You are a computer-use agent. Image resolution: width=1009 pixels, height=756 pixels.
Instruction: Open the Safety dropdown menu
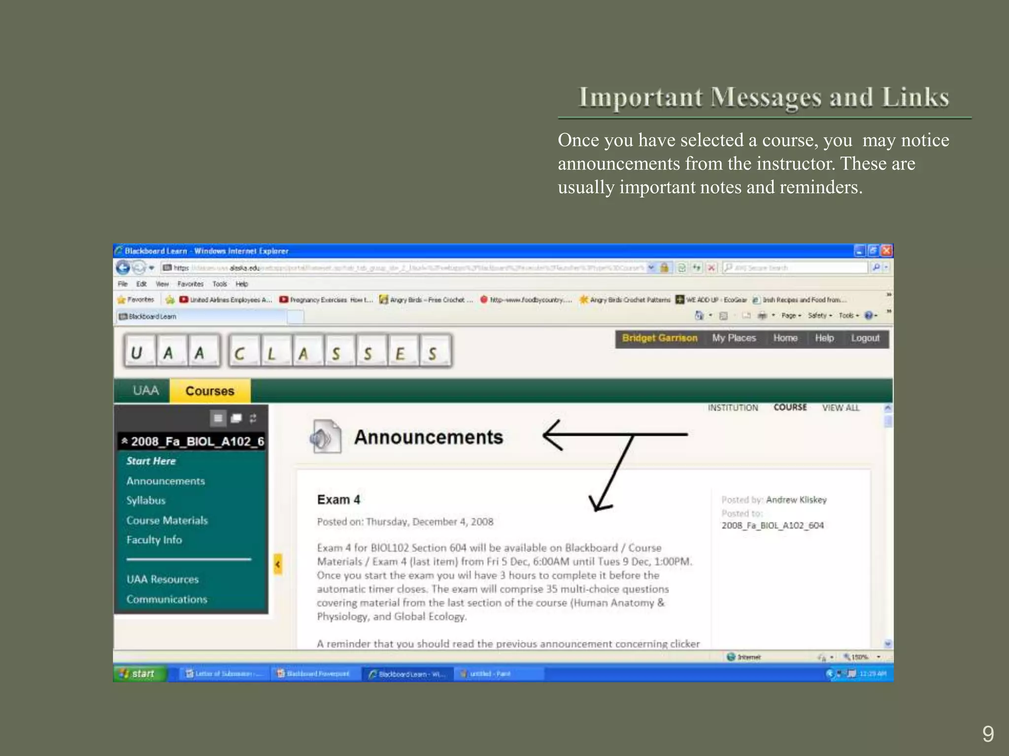[819, 315]
